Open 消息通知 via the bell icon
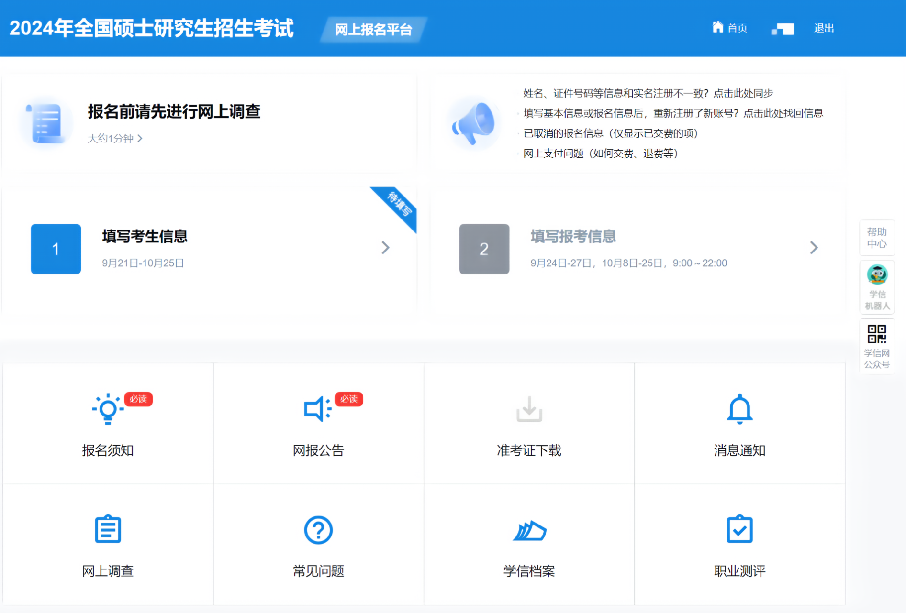This screenshot has width=906, height=613. click(x=739, y=409)
